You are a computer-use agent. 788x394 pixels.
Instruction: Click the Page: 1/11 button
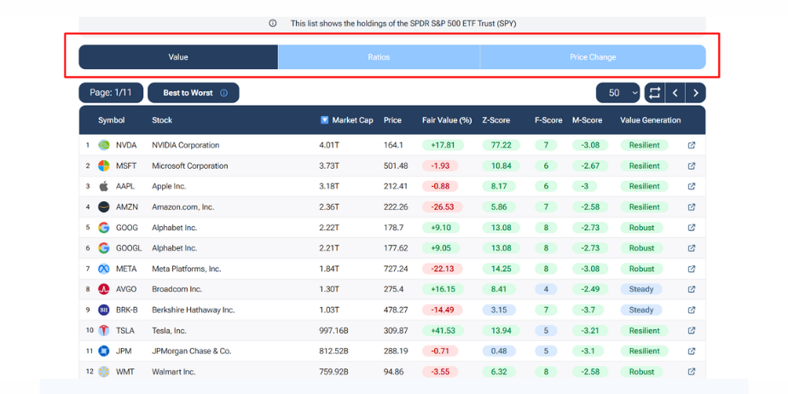[x=111, y=93]
